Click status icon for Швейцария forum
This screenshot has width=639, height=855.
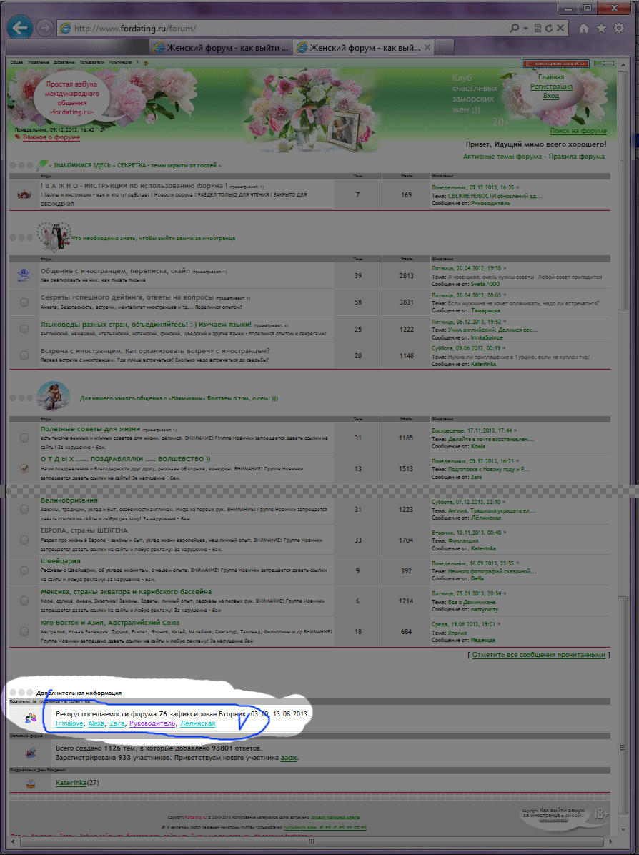click(x=24, y=570)
